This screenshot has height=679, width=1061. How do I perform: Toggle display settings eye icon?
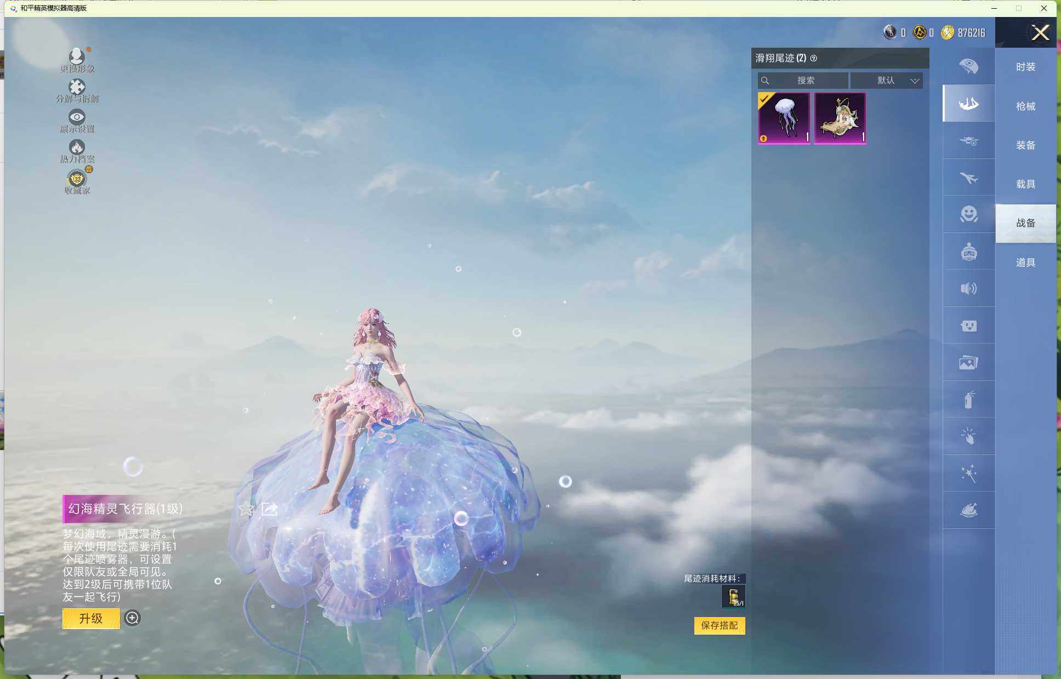(x=77, y=117)
